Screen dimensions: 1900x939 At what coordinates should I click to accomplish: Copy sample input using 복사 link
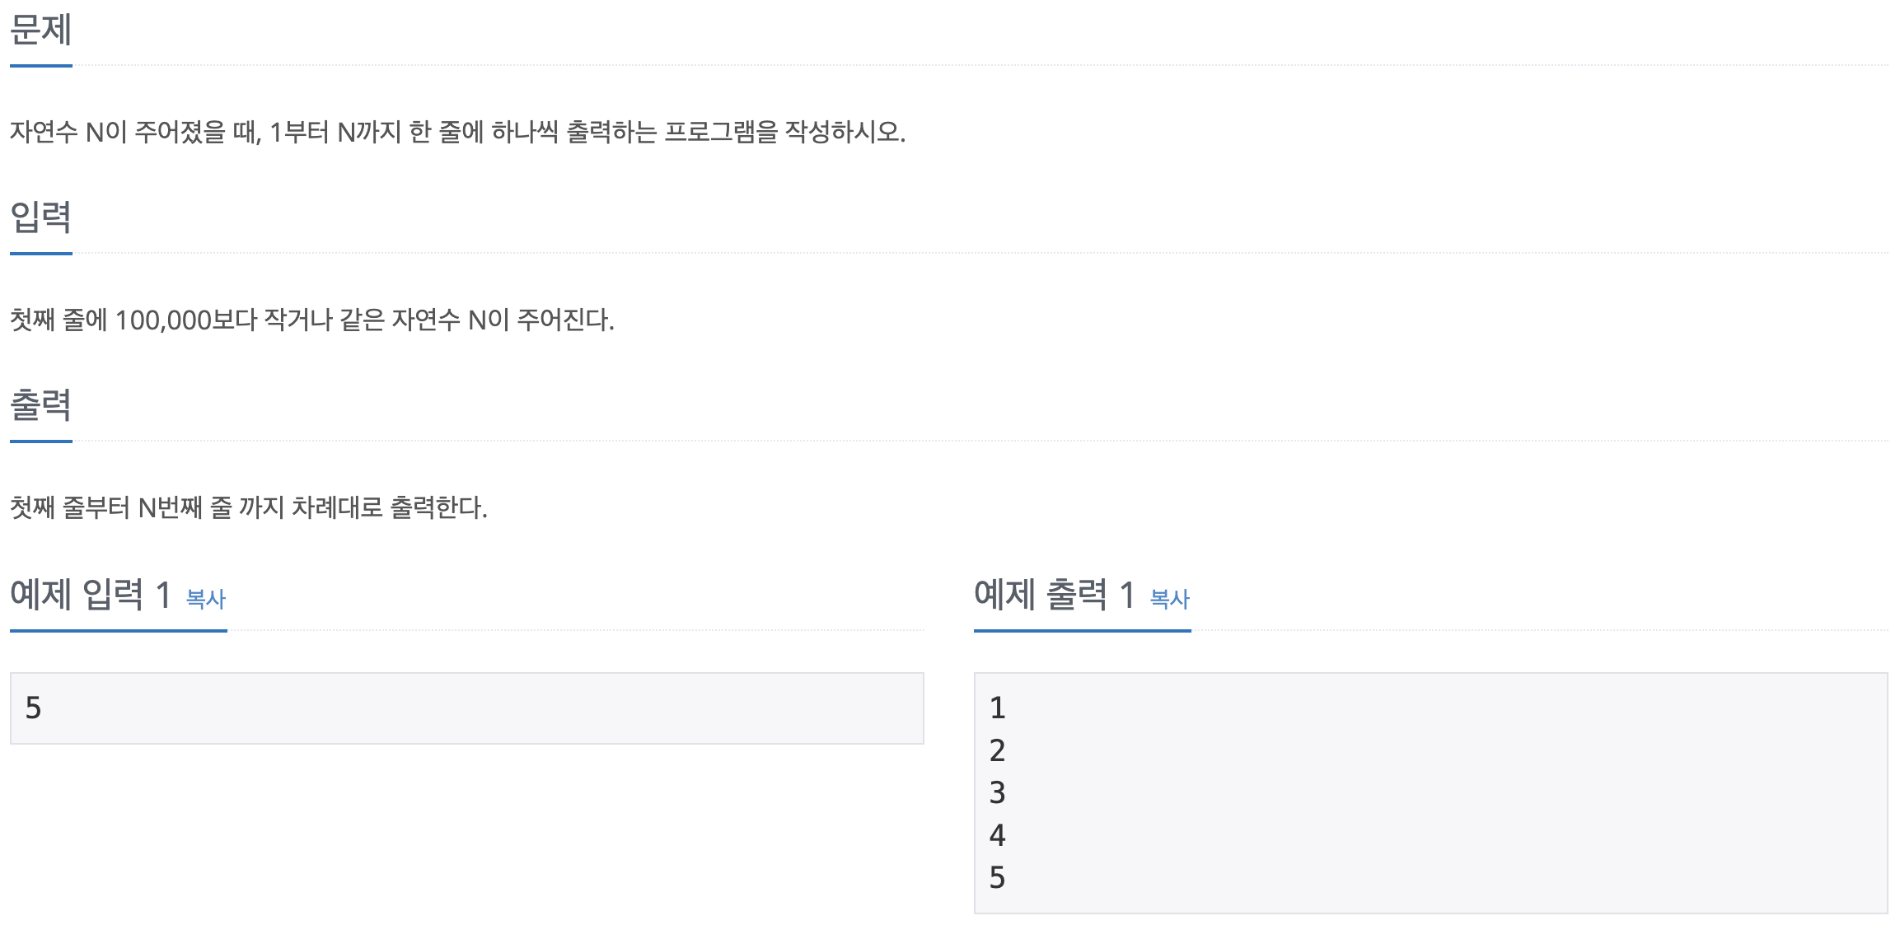click(206, 599)
